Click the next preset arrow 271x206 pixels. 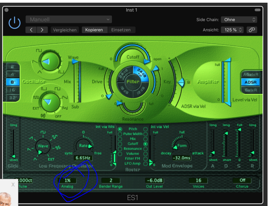[x=42, y=30]
